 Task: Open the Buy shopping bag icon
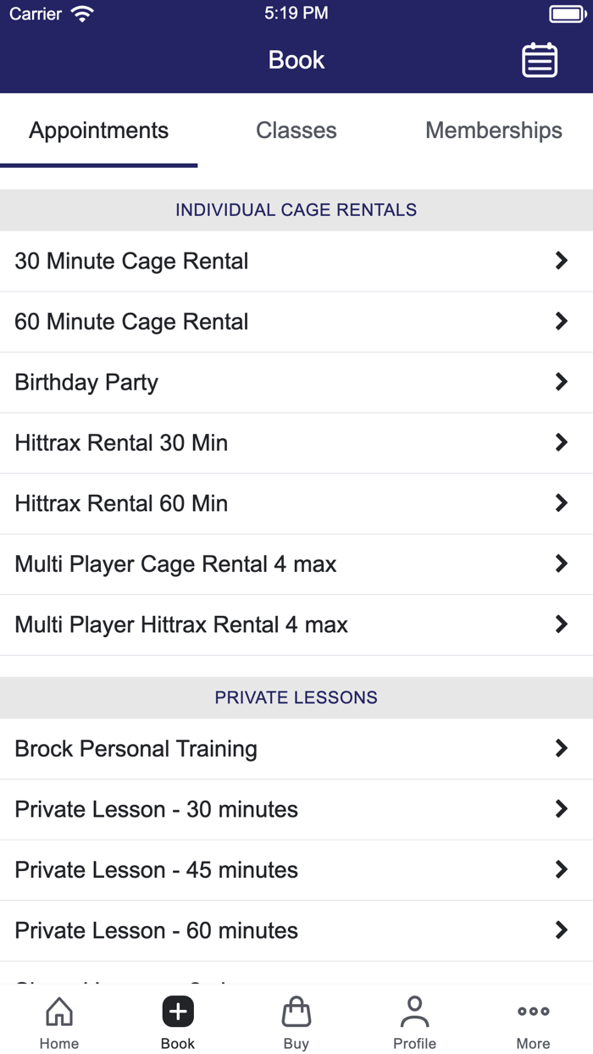[x=296, y=1011]
